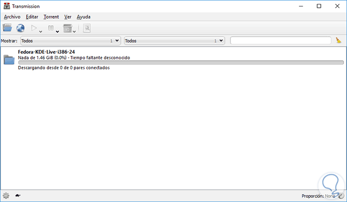Remove torrent using the toolbar remove icon

(x=67, y=28)
